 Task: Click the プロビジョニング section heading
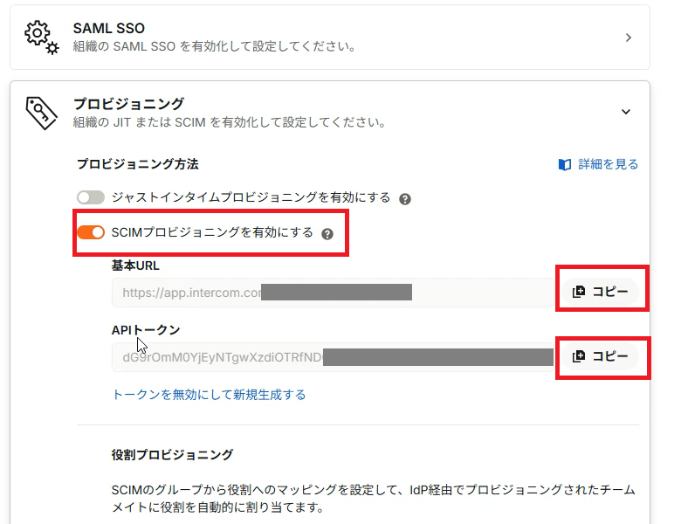point(129,104)
